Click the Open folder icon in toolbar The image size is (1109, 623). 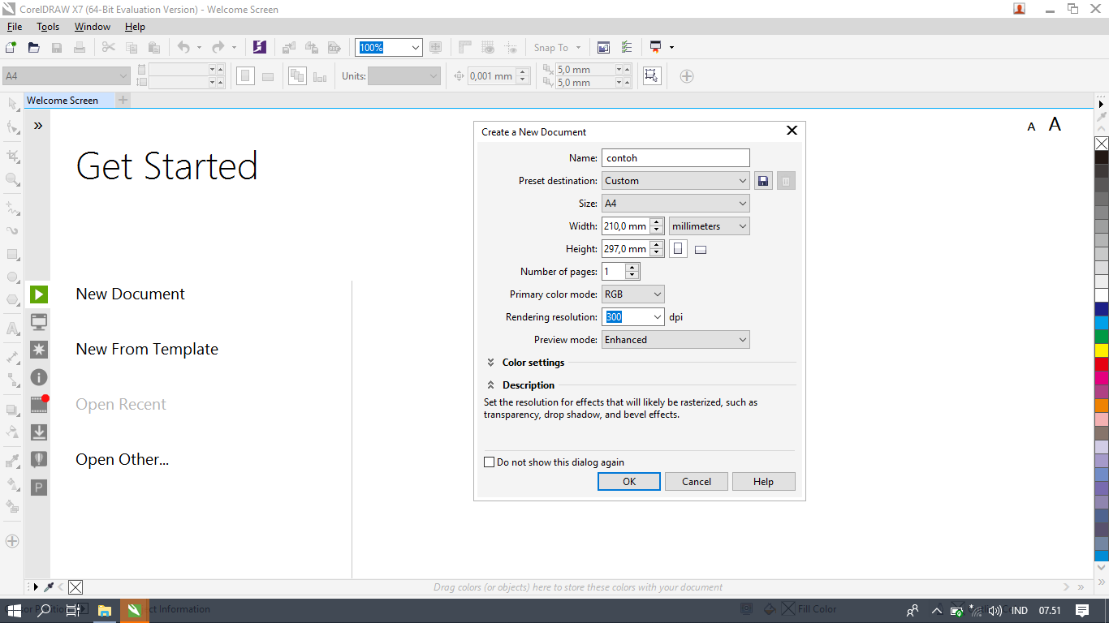pyautogui.click(x=34, y=48)
